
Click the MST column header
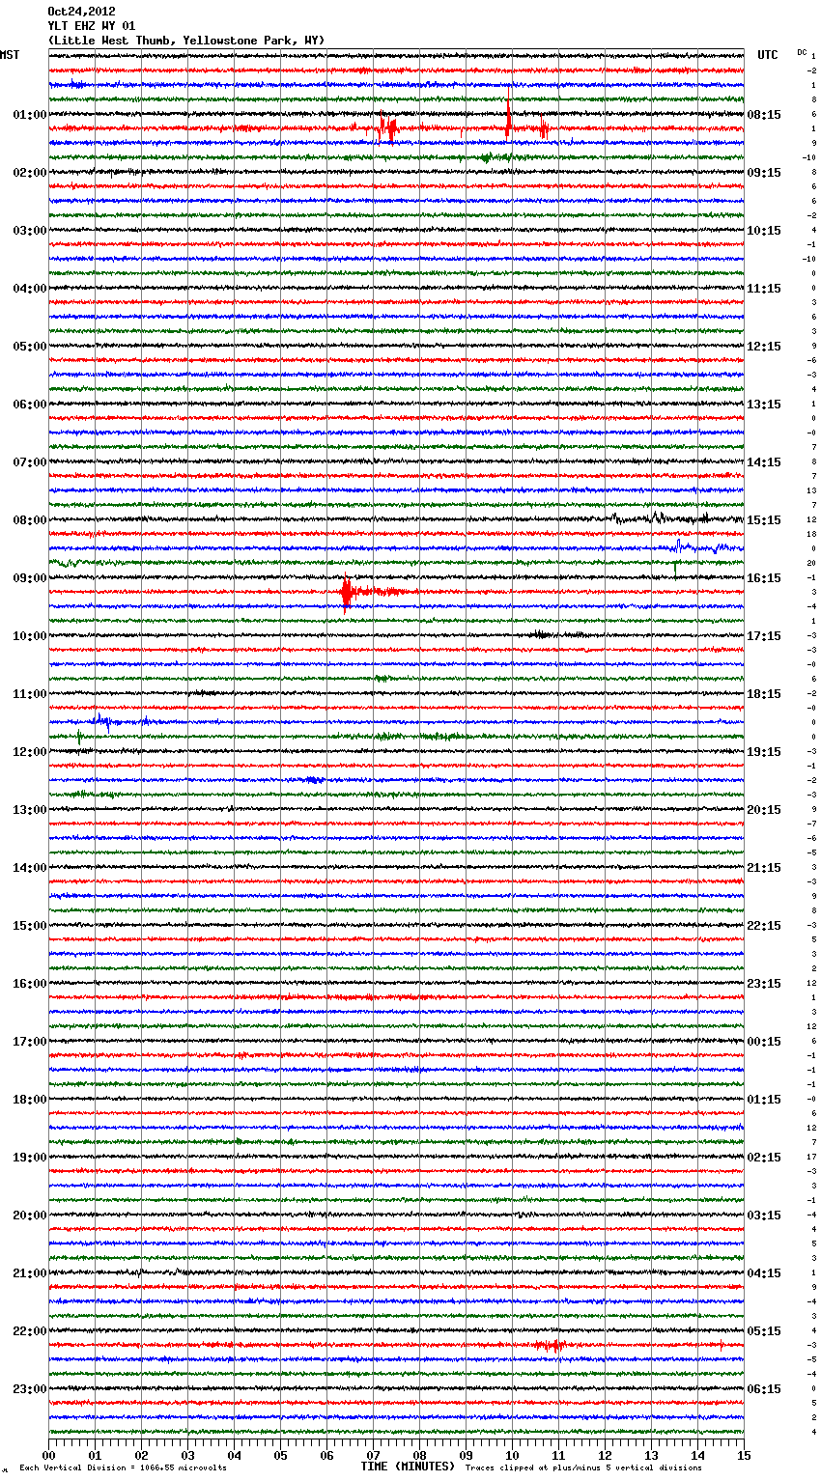[10, 55]
